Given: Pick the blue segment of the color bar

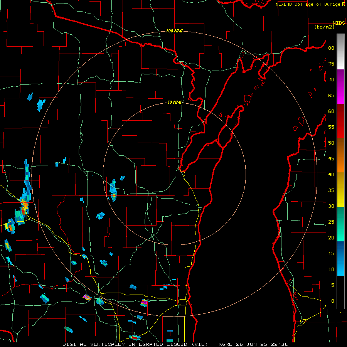Looking at the screenshot, I should pos(340,258).
